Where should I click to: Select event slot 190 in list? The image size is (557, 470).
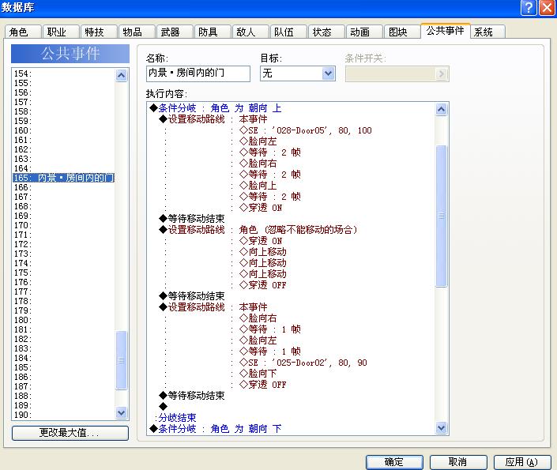point(63,415)
